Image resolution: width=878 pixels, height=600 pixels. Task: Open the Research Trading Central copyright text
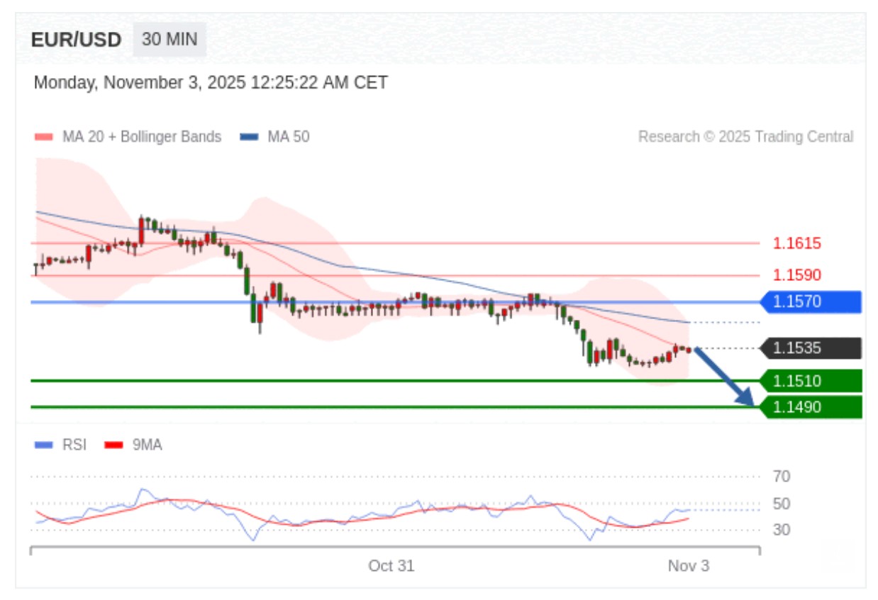[x=745, y=137]
